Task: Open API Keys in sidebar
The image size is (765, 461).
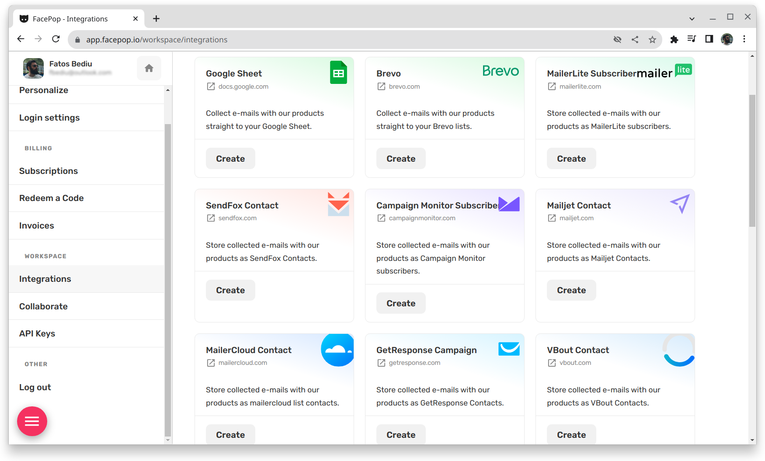Action: pyautogui.click(x=87, y=333)
